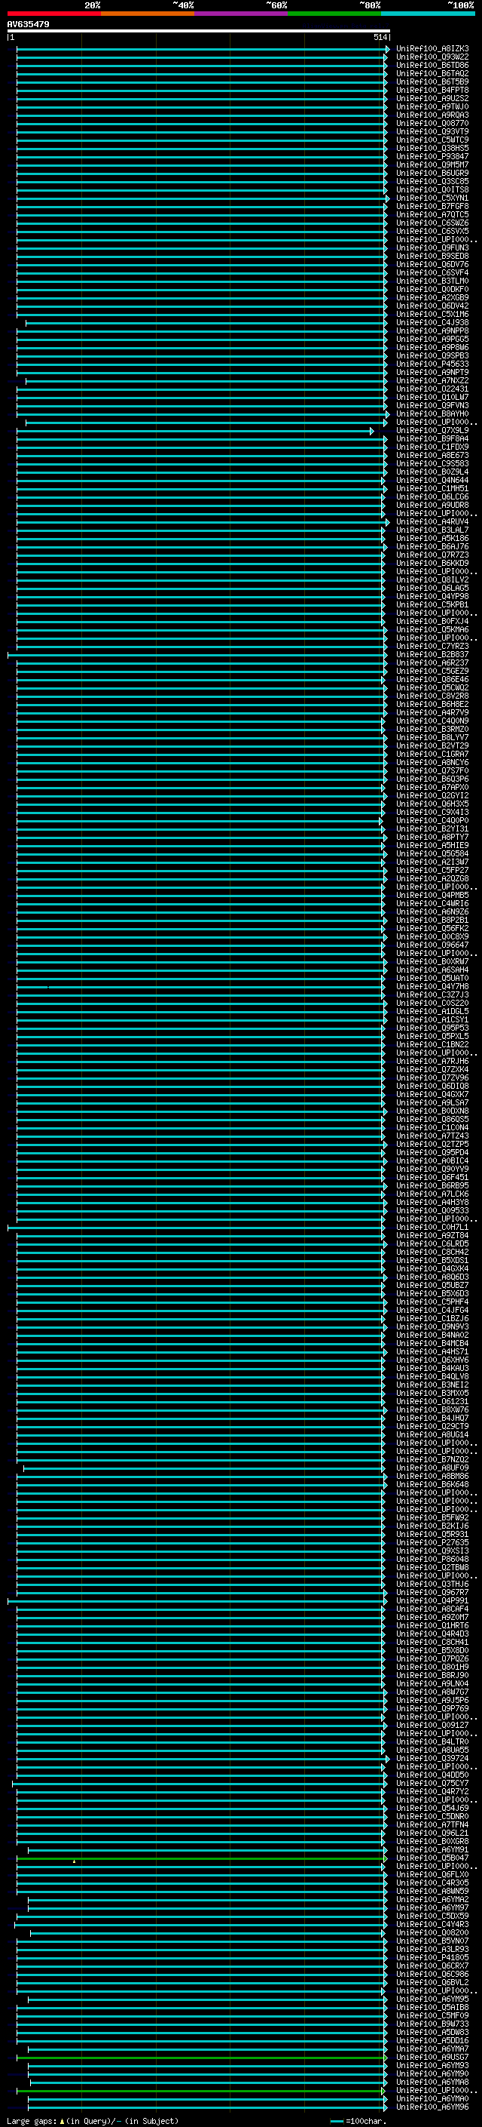Select the last hit UniRef100_A6YM96
The width and height of the screenshot is (482, 2127).
[x=432, y=2107]
